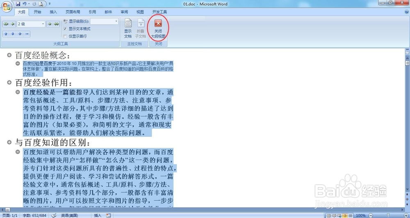Expand the heading 百度经验作用
410x218 pixels.
click(x=9, y=83)
